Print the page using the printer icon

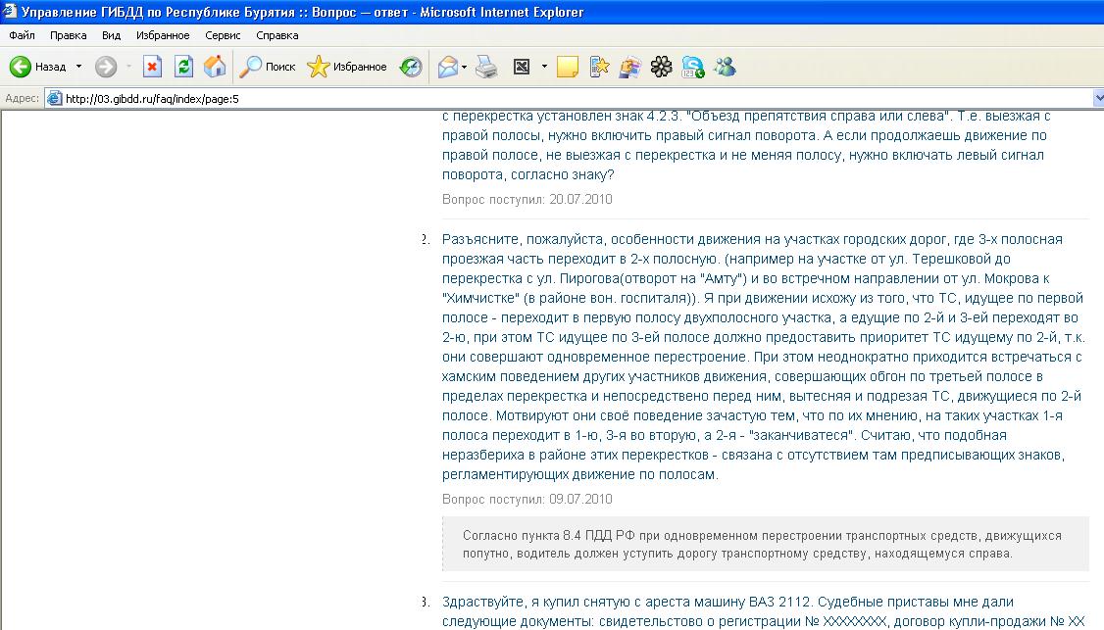point(485,67)
